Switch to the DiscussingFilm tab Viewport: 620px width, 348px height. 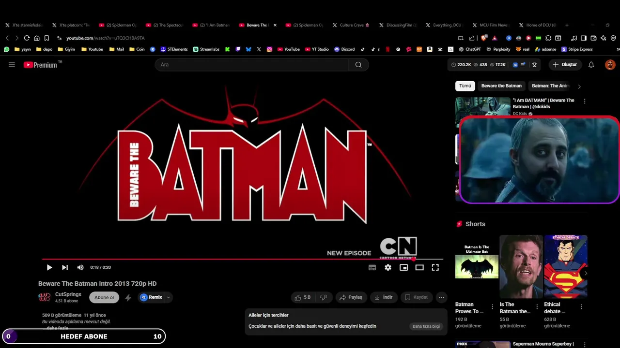tap(399, 25)
